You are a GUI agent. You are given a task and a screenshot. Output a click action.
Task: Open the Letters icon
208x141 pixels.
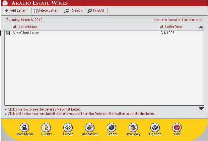68,128
